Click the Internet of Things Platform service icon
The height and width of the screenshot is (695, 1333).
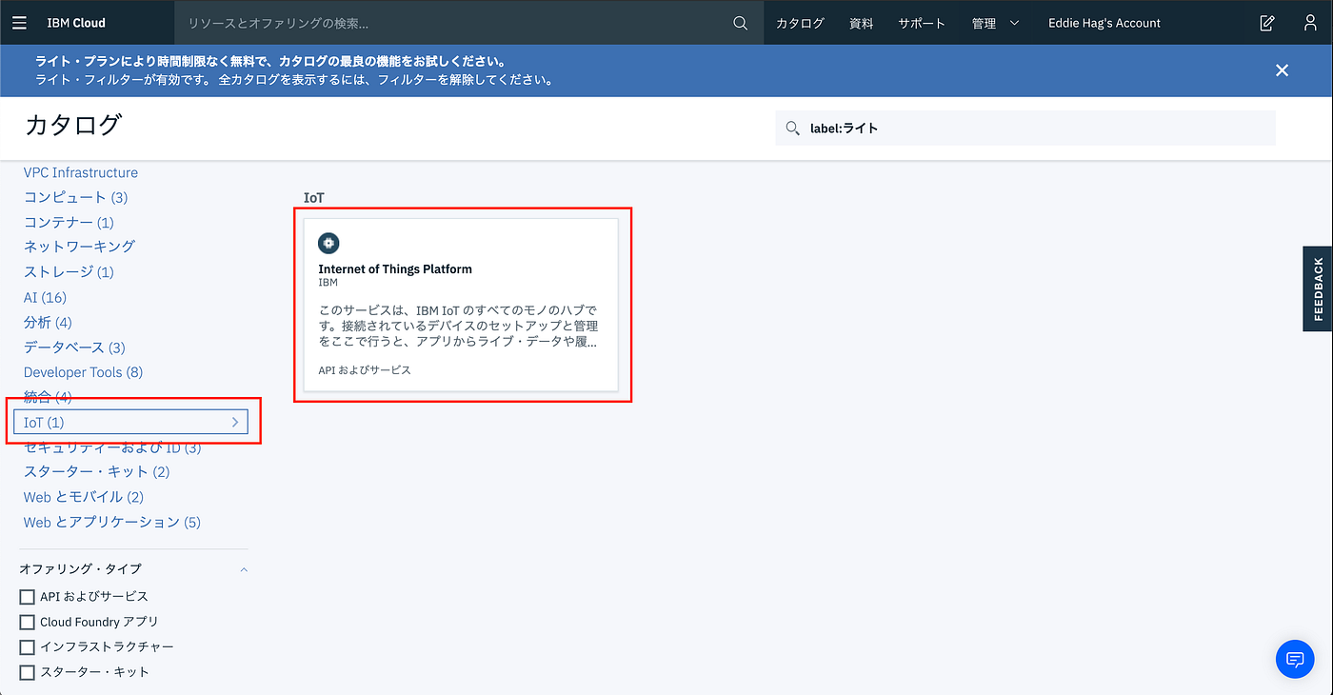[x=328, y=243]
